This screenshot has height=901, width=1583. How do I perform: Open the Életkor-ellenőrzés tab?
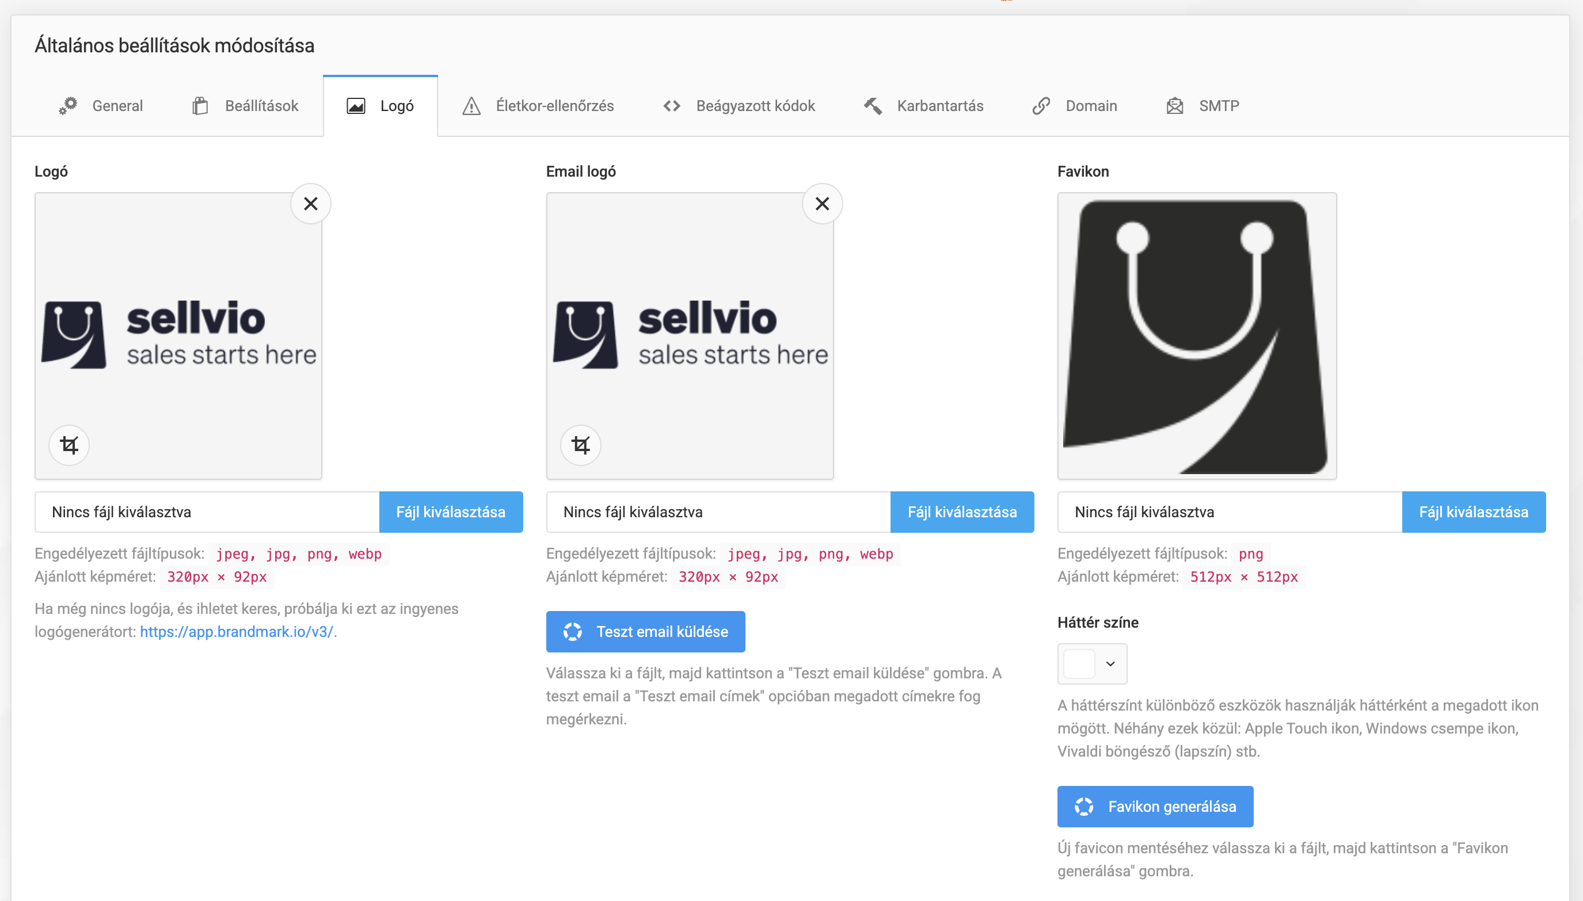tap(538, 106)
